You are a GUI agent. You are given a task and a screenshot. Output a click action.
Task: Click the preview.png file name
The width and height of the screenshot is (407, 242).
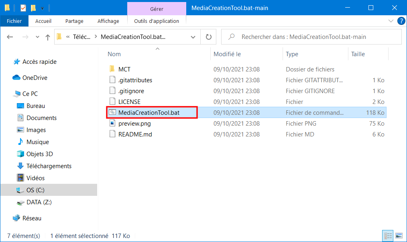(x=134, y=124)
